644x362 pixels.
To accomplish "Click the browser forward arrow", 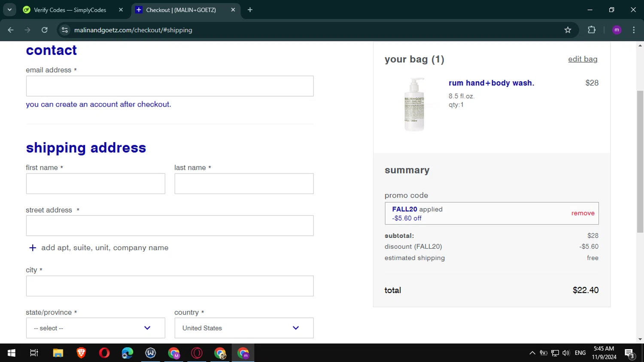I will pyautogui.click(x=27, y=30).
